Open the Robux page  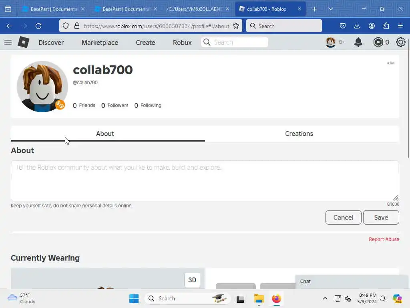tap(182, 43)
